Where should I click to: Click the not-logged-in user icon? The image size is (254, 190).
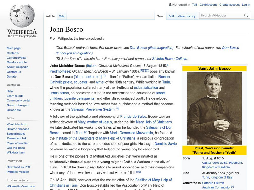[x=170, y=4]
